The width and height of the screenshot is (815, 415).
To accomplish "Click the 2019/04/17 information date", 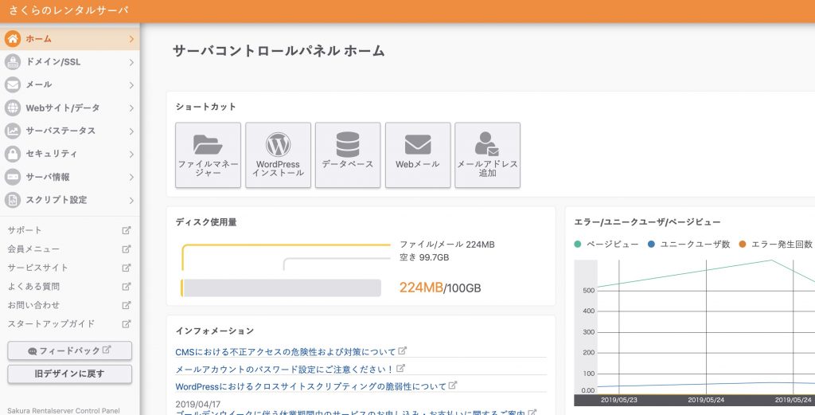I will [198, 404].
